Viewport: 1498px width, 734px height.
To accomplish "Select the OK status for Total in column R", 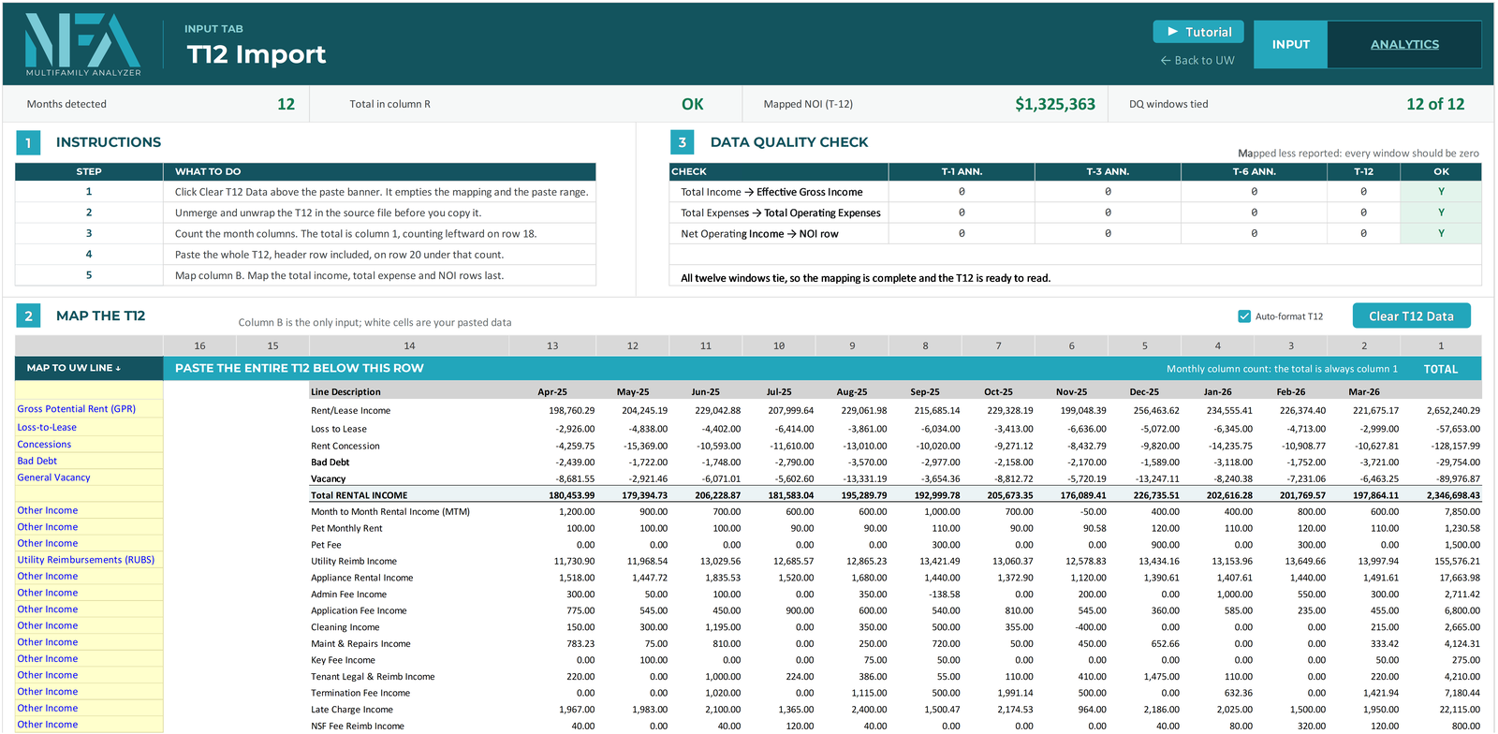I will [x=692, y=104].
